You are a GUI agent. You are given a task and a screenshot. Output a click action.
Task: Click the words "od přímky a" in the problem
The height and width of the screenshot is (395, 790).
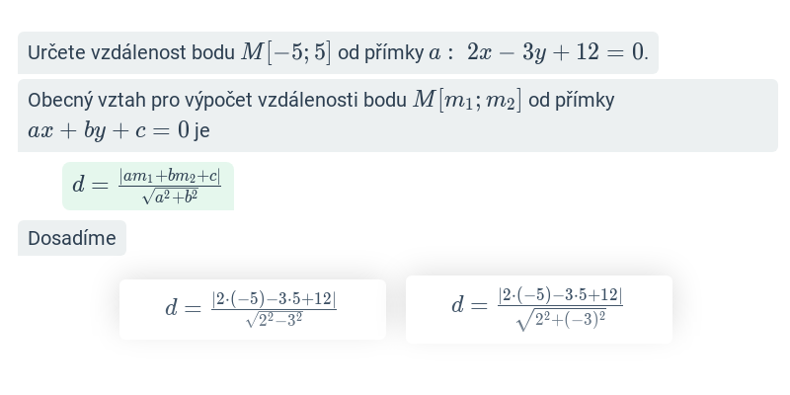(389, 53)
